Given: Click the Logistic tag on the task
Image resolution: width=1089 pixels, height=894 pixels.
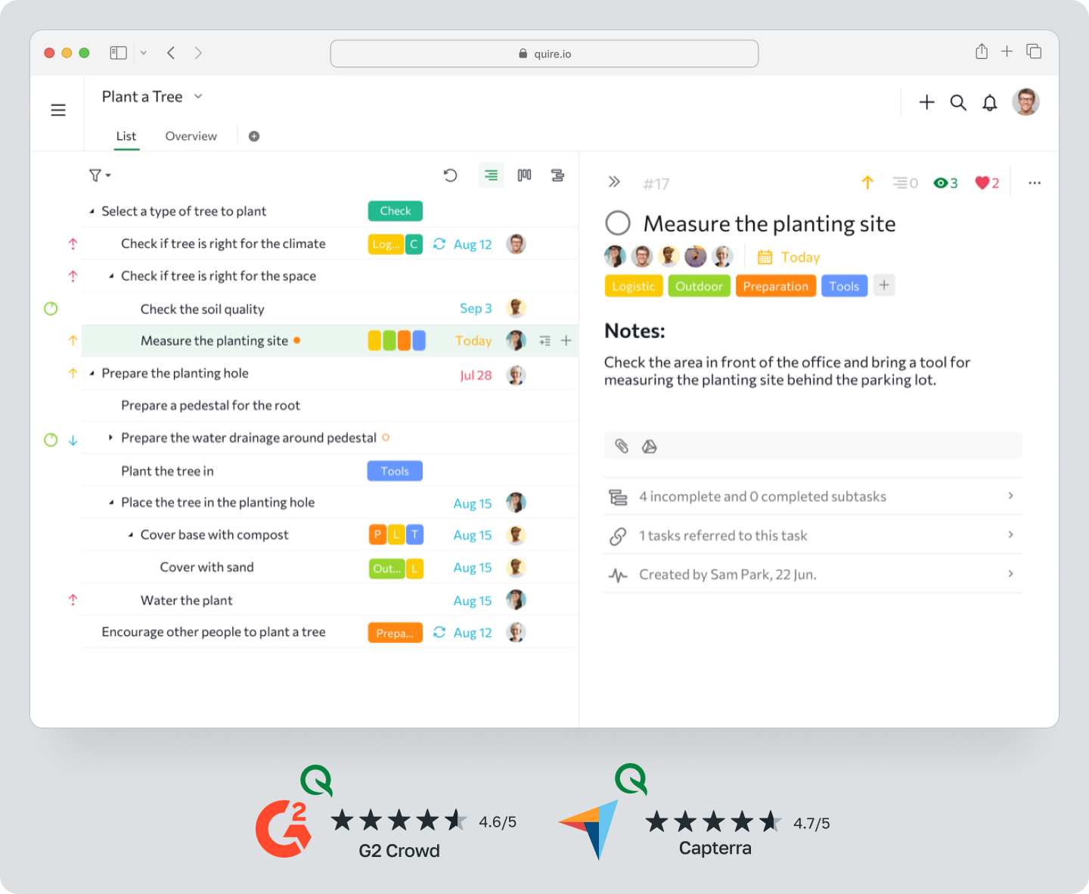Looking at the screenshot, I should click(633, 286).
